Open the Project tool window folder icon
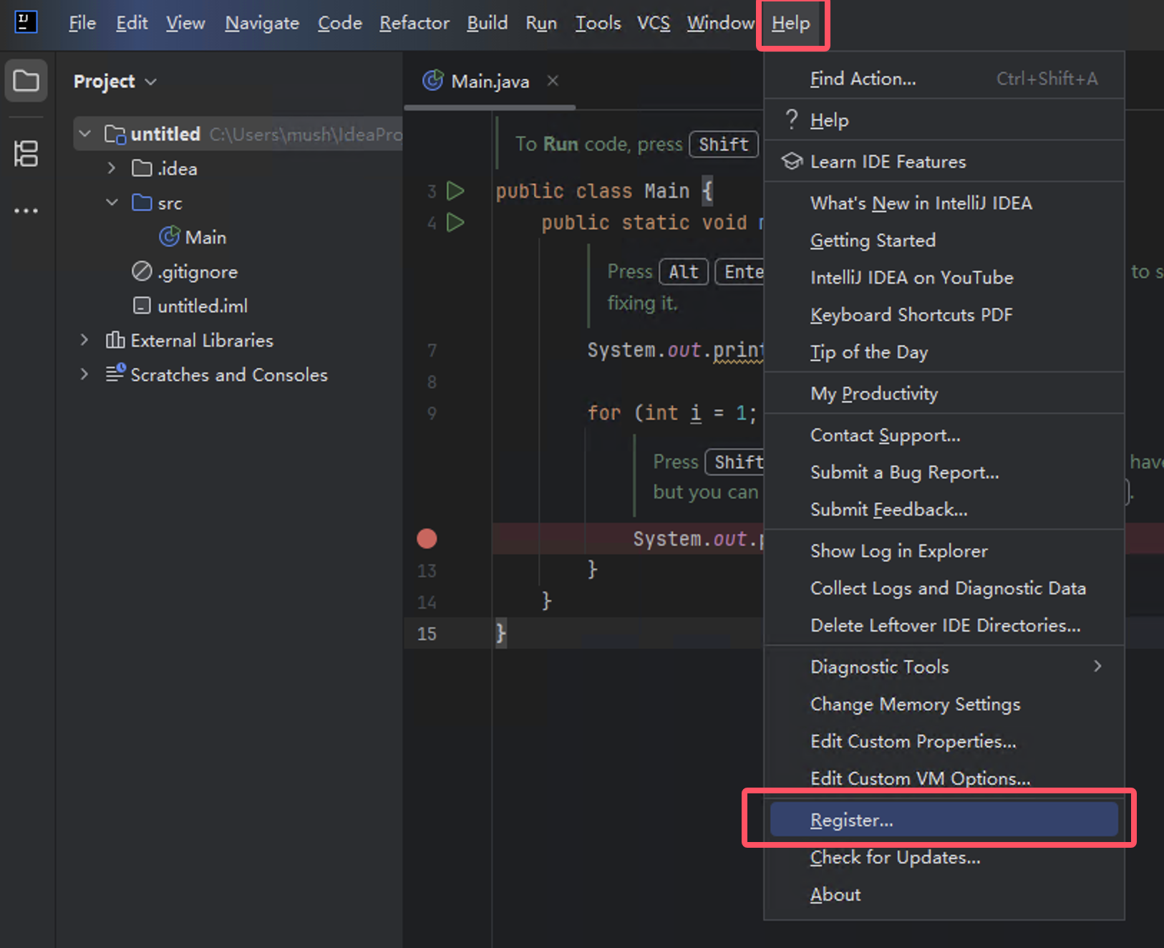 tap(26, 80)
